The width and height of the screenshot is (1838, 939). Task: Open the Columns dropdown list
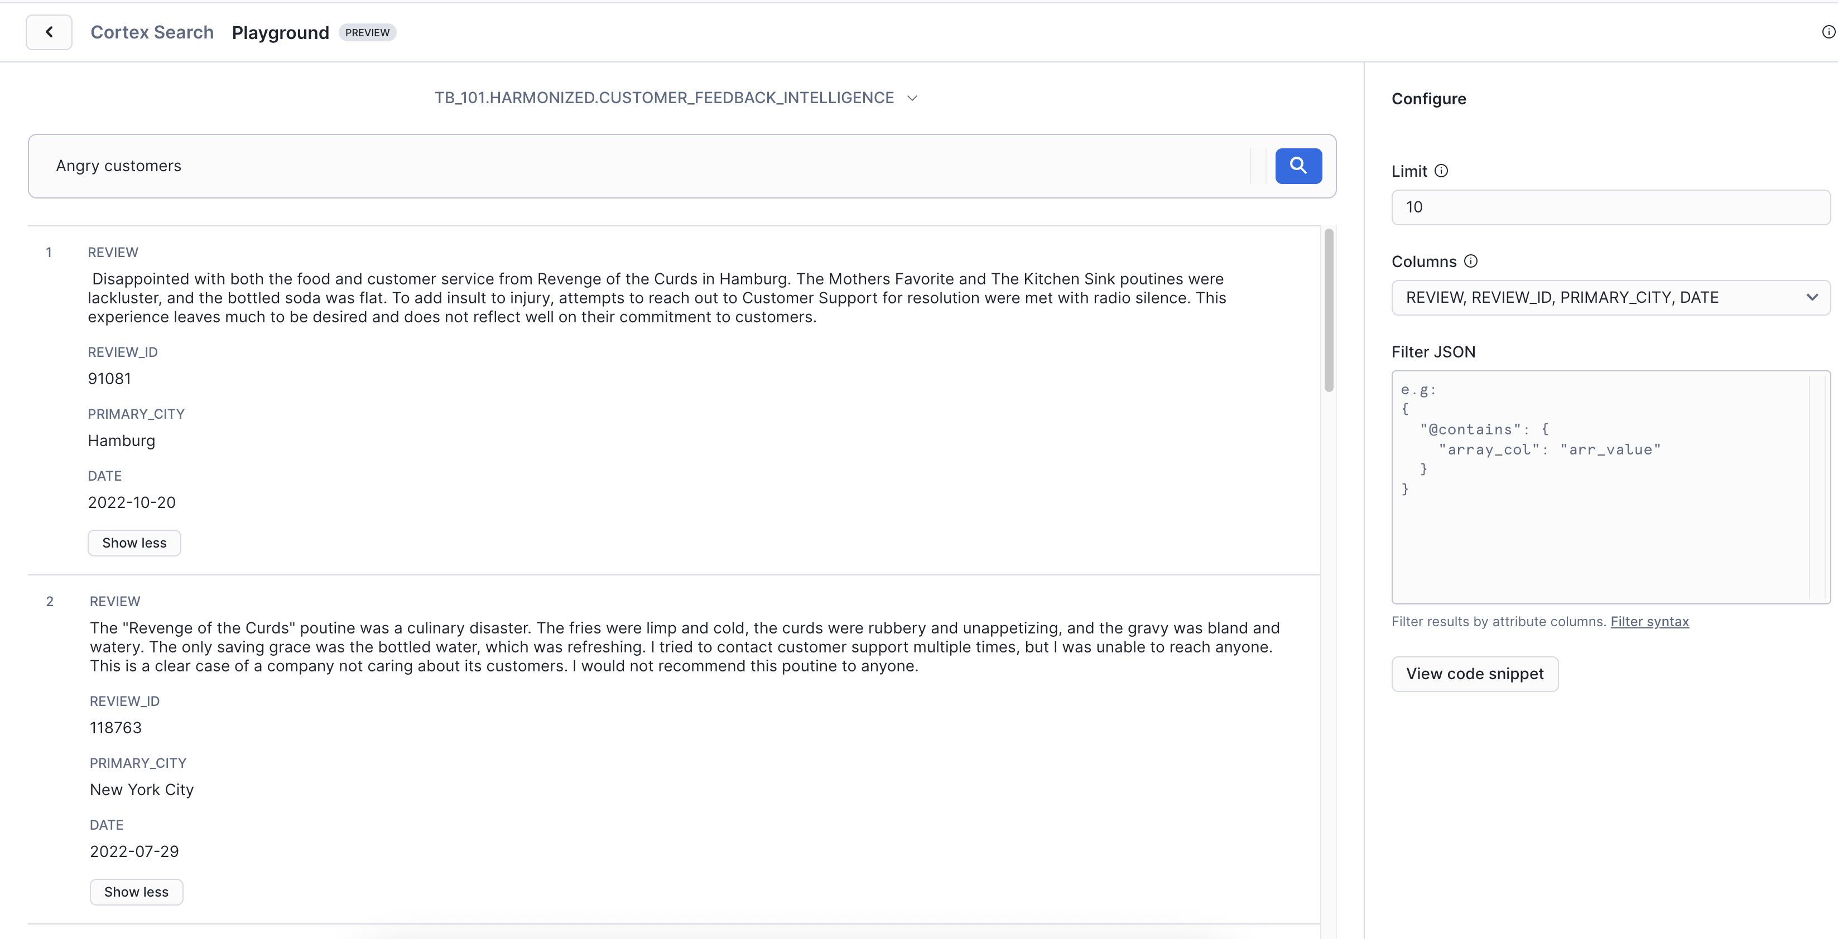click(x=1610, y=297)
